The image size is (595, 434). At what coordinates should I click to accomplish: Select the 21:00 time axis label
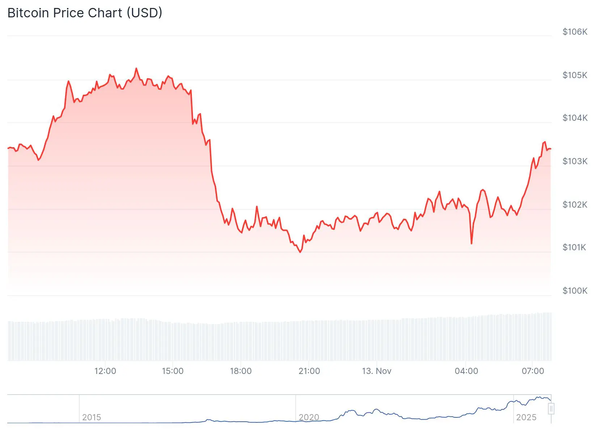(x=309, y=371)
